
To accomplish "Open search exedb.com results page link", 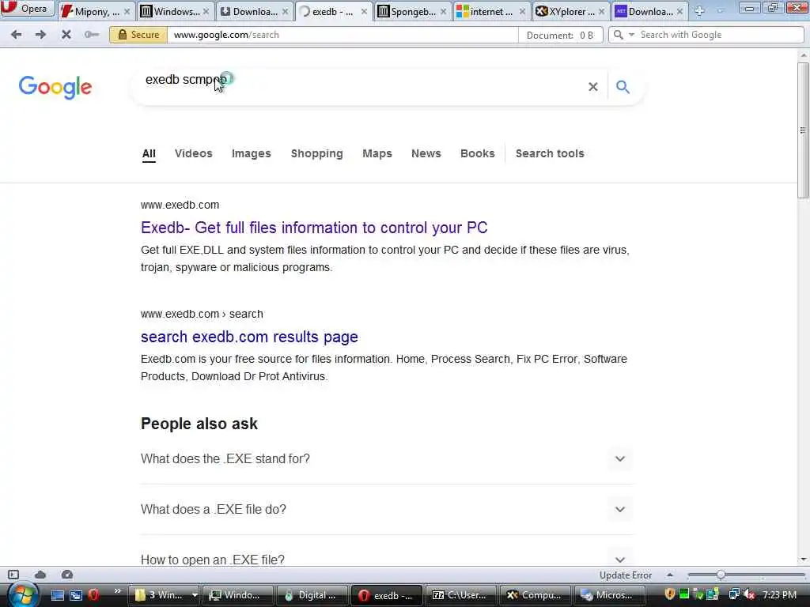I will click(249, 337).
